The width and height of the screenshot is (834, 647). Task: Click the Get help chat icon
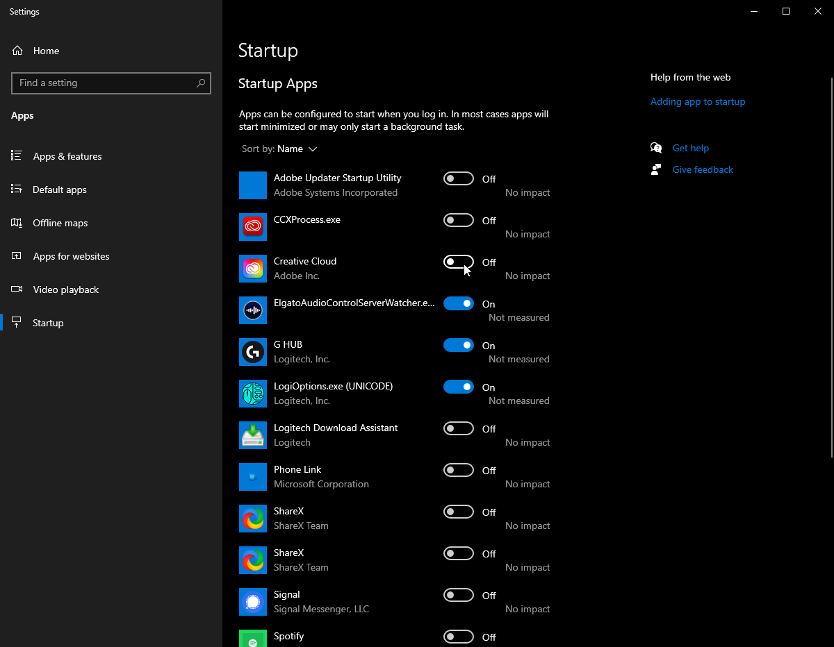[x=656, y=148]
